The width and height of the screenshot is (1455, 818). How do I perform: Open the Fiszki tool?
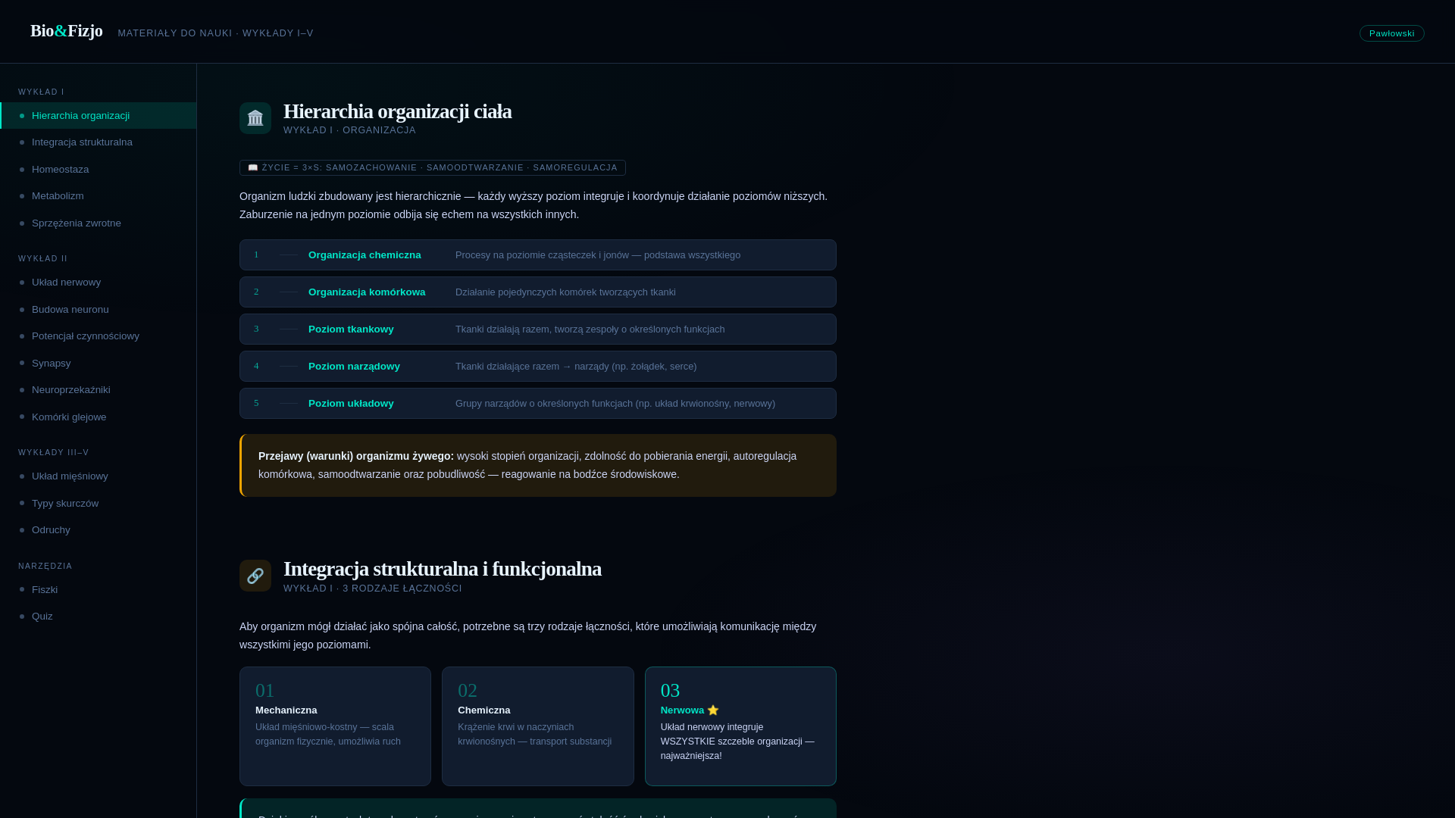99,590
